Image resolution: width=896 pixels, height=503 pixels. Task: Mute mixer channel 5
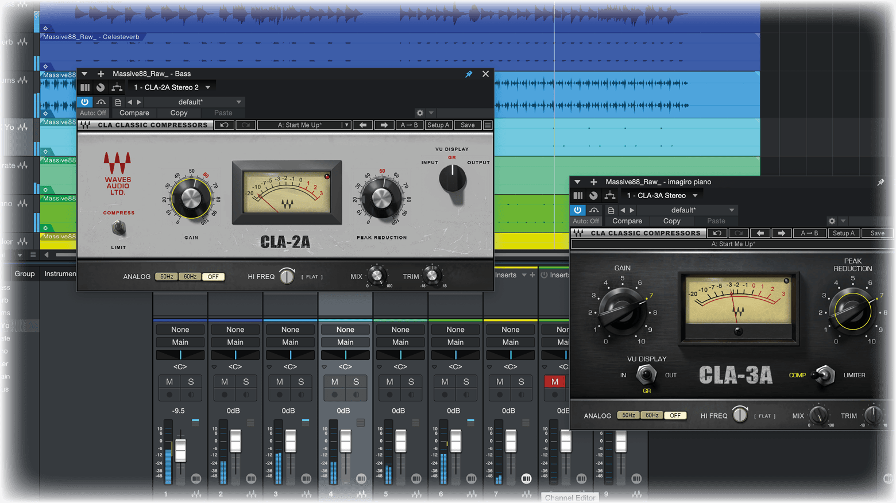point(389,382)
